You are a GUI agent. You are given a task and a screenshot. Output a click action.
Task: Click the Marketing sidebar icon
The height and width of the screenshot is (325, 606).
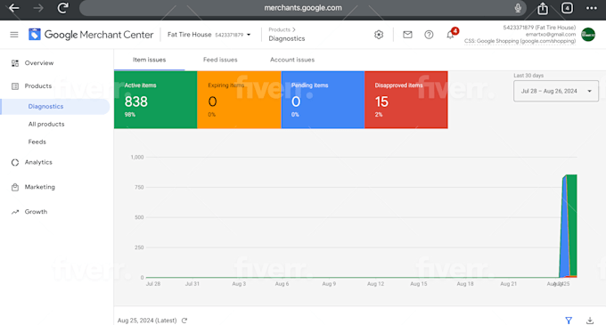[x=14, y=187]
